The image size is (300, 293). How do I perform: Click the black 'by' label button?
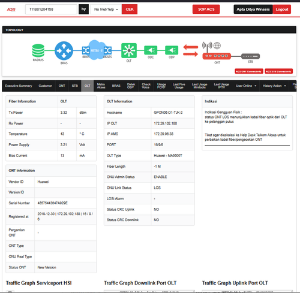[x=83, y=9]
